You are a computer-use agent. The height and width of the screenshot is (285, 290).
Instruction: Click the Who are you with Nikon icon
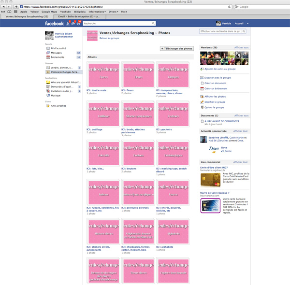tap(48, 82)
